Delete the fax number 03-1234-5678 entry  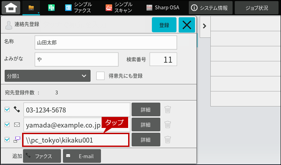click(167, 109)
